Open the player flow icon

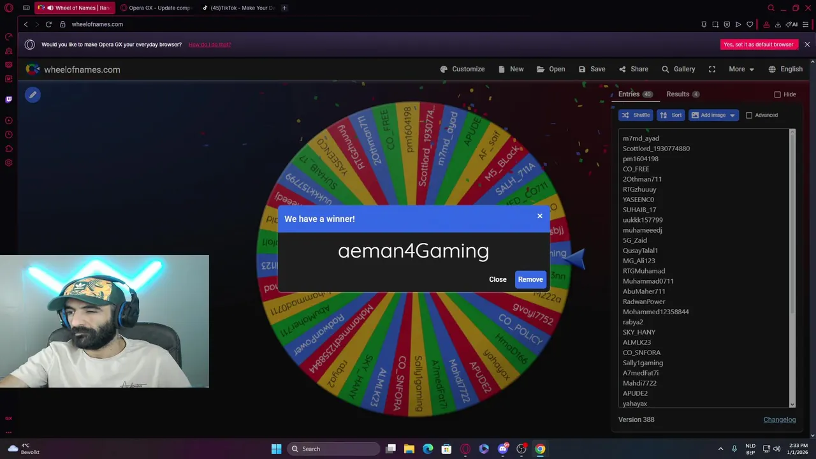click(738, 24)
